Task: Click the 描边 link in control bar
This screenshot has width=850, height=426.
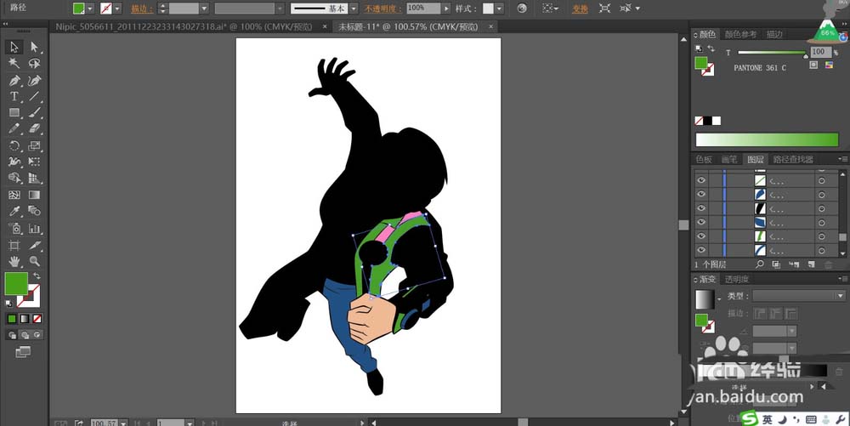Action: (x=142, y=9)
